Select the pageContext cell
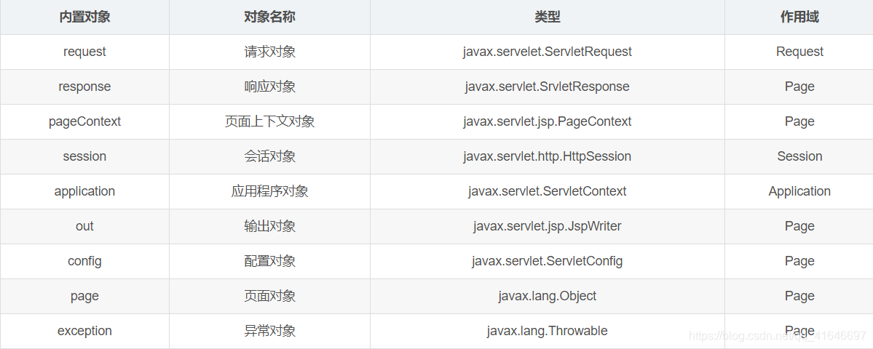 [84, 121]
